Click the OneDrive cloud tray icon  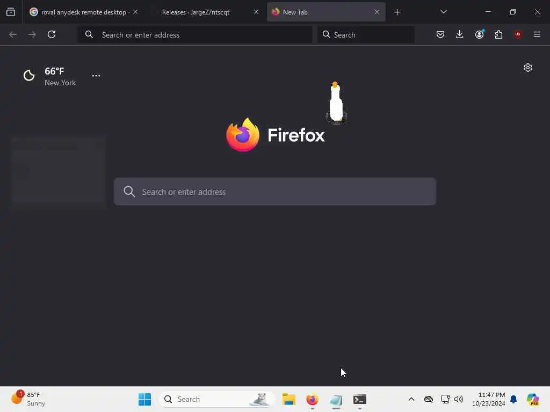click(428, 399)
